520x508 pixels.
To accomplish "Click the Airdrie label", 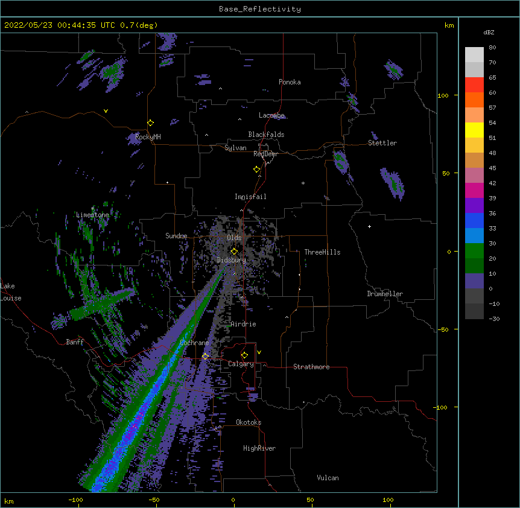I will 243,324.
